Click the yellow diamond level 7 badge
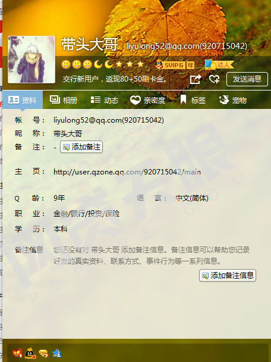271x362 pixels. (43, 354)
